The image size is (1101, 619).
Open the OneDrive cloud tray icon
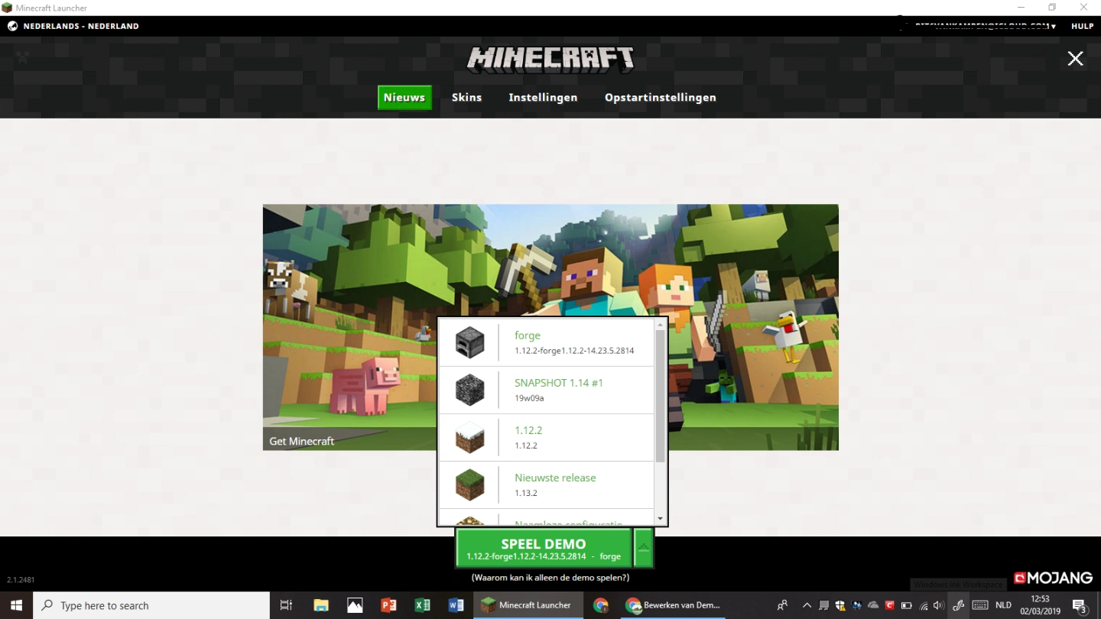click(x=873, y=605)
